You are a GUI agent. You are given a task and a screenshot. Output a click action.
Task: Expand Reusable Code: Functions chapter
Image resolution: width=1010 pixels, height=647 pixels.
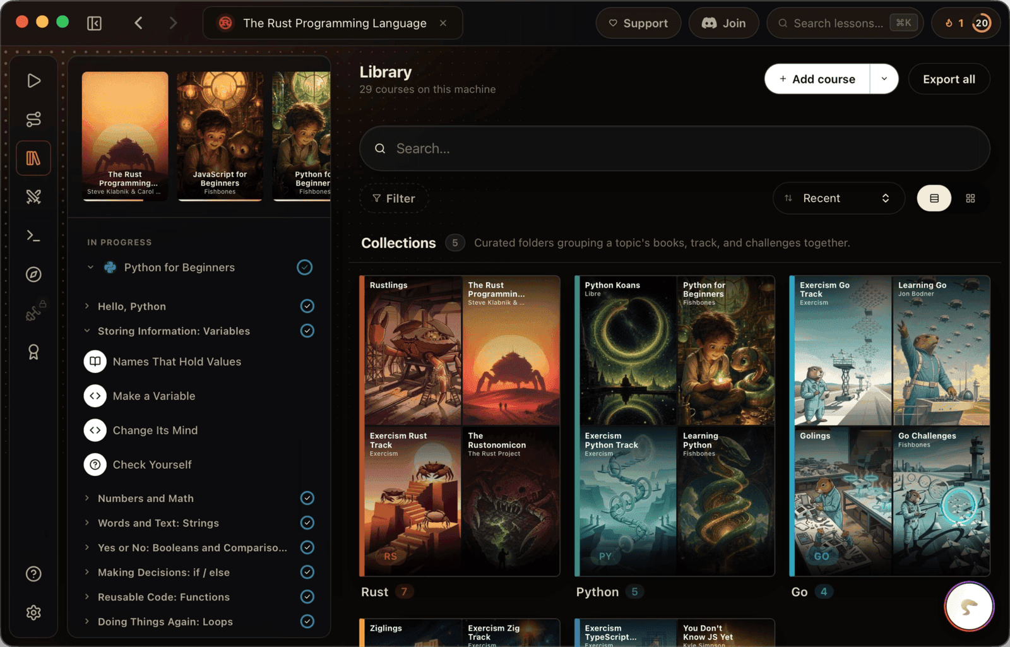87,597
